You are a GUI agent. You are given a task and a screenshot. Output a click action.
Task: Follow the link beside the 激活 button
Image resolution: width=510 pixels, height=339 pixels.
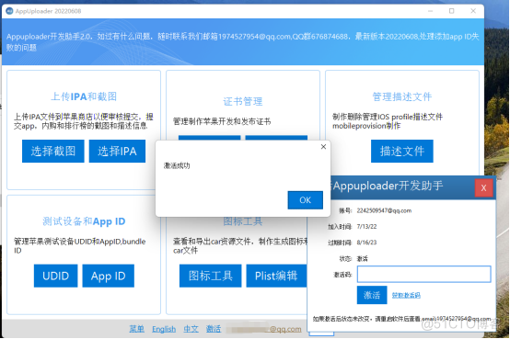tap(406, 295)
